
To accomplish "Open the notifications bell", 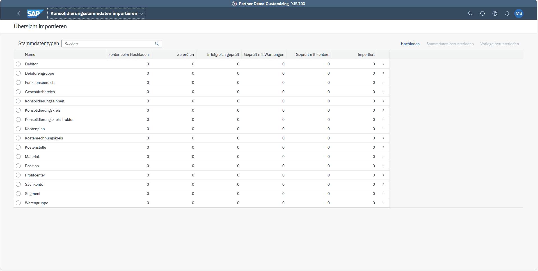I will 507,13.
